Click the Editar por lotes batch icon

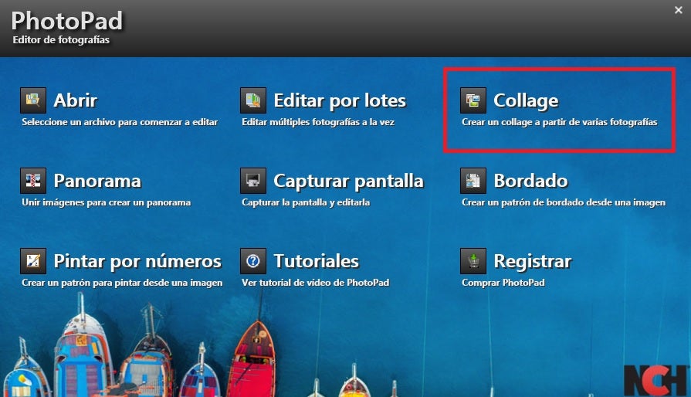pos(253,100)
